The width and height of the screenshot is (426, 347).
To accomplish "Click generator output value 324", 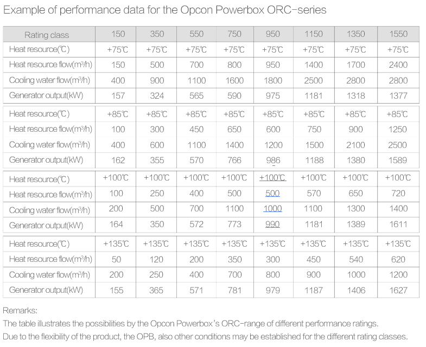I will point(156,95).
